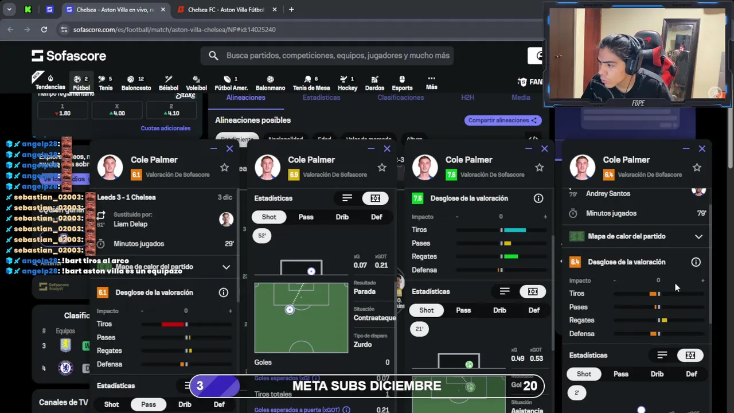
Task: Open the Tendencias sports section
Action: point(50,83)
